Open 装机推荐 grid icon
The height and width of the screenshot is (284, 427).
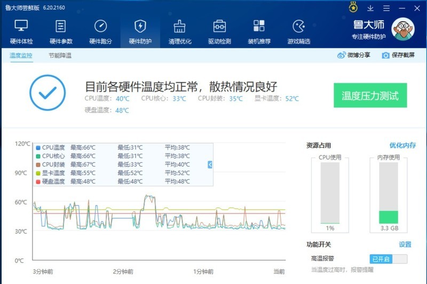click(259, 26)
